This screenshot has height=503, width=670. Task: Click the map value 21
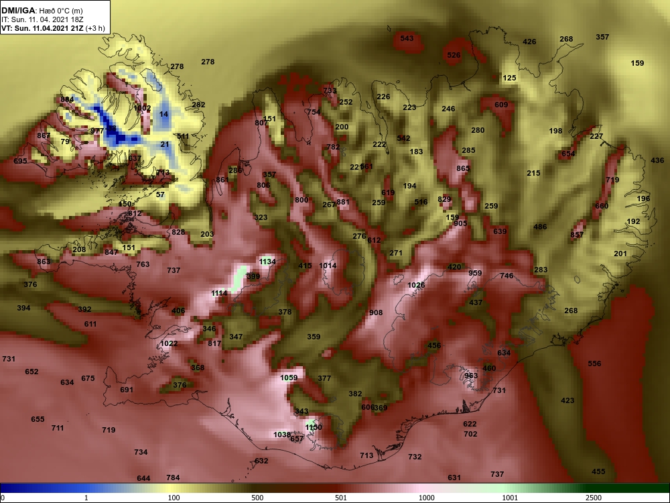pyautogui.click(x=165, y=145)
